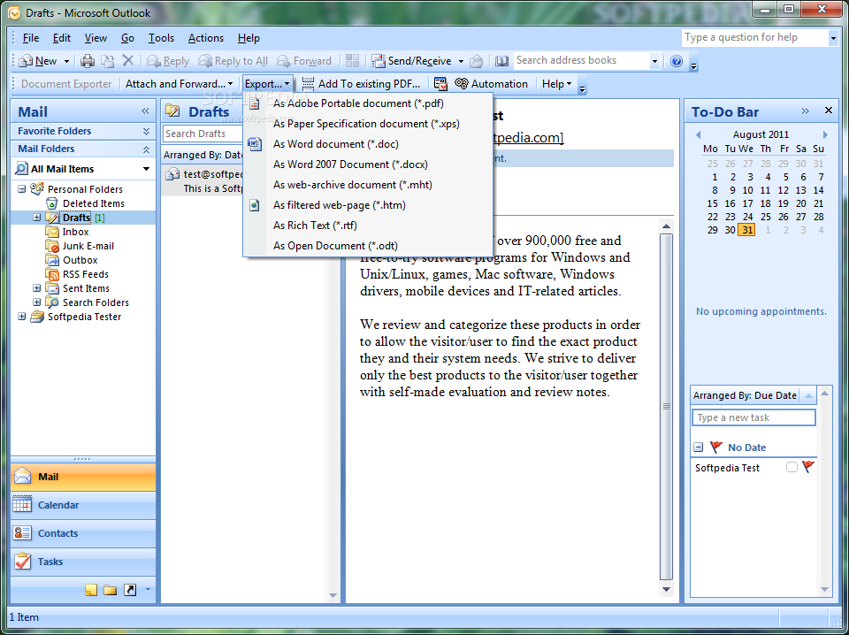This screenshot has height=635, width=849.
Task: Click the Outbox folder icon
Action: pos(52,260)
